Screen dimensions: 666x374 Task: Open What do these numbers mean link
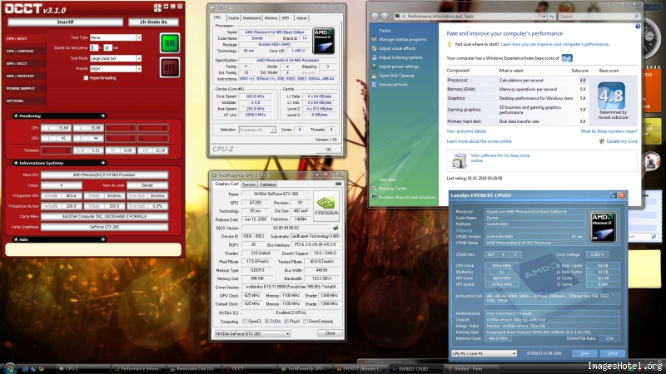click(609, 131)
